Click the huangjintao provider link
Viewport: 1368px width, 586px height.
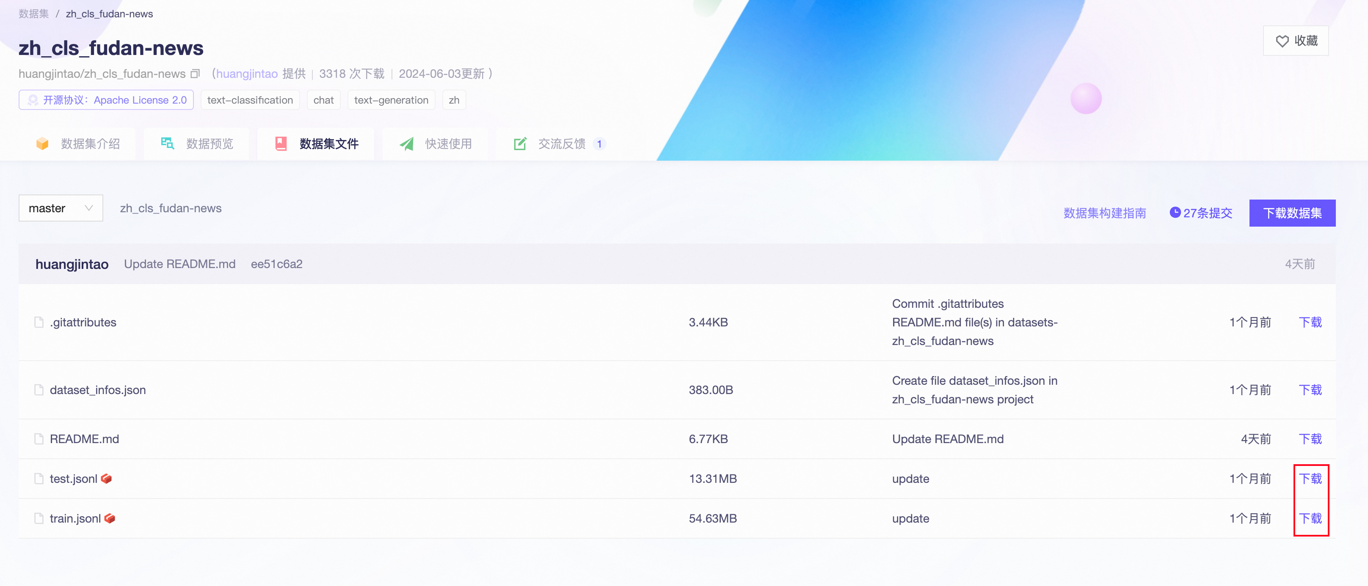point(247,74)
